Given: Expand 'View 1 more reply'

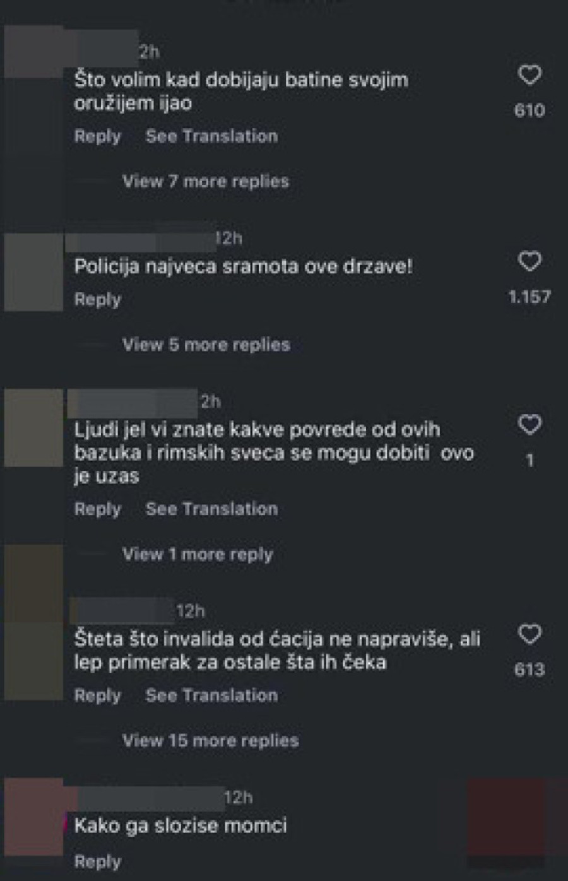Looking at the screenshot, I should tap(197, 555).
